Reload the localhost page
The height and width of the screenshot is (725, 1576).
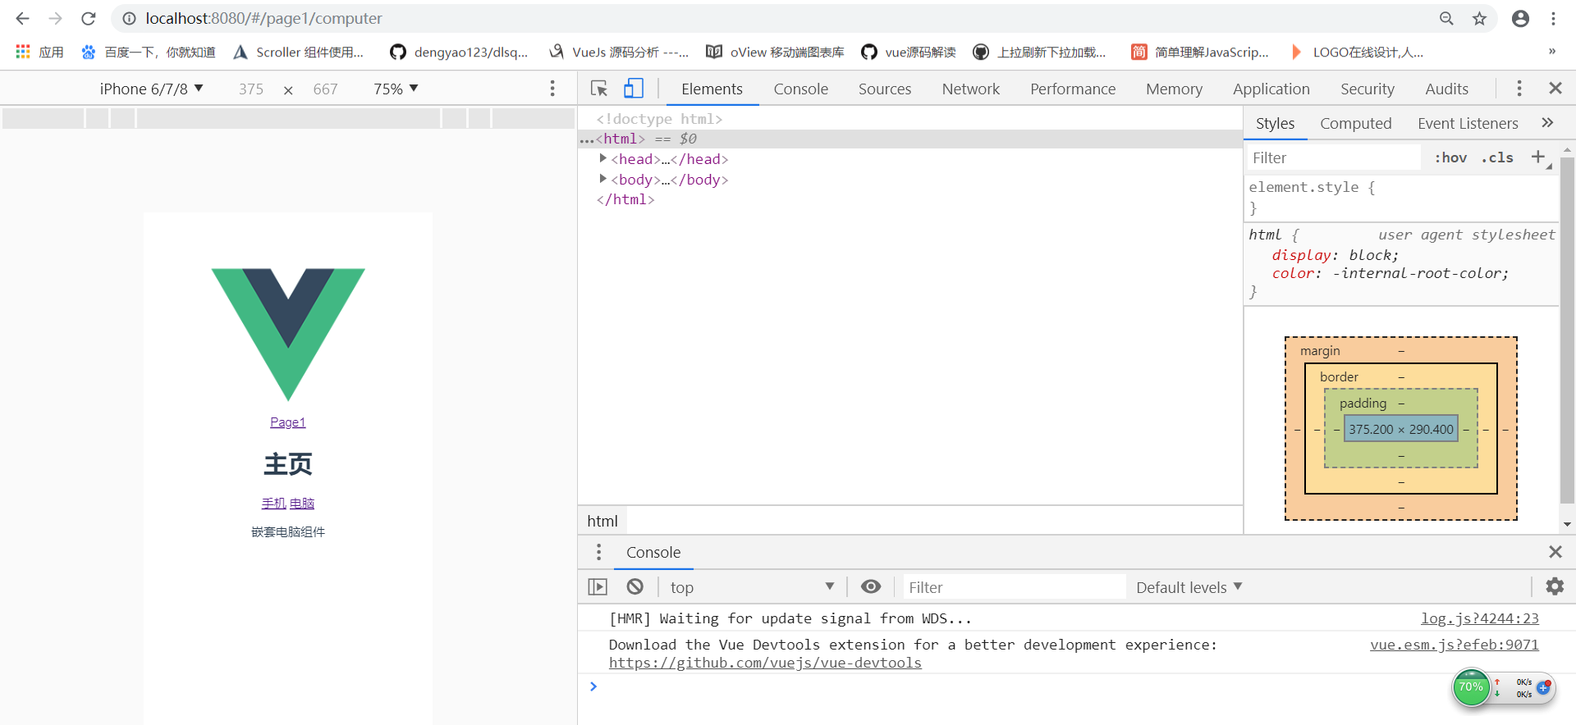pos(89,18)
